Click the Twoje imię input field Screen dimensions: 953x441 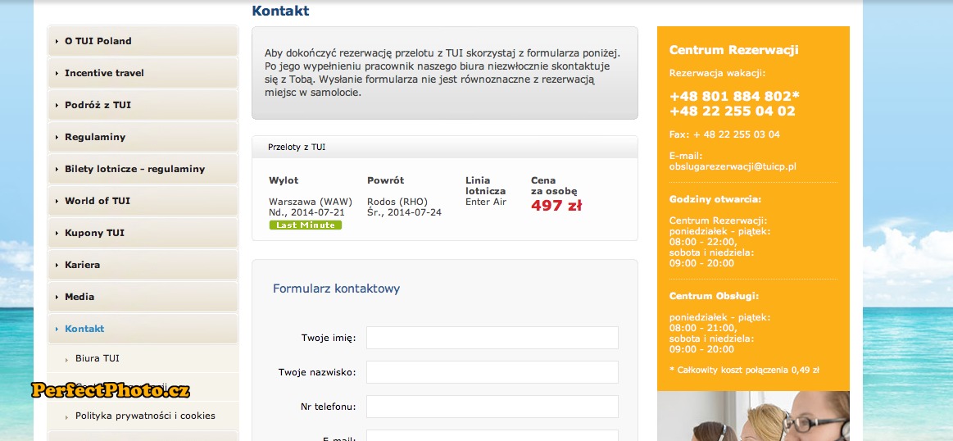tap(492, 338)
